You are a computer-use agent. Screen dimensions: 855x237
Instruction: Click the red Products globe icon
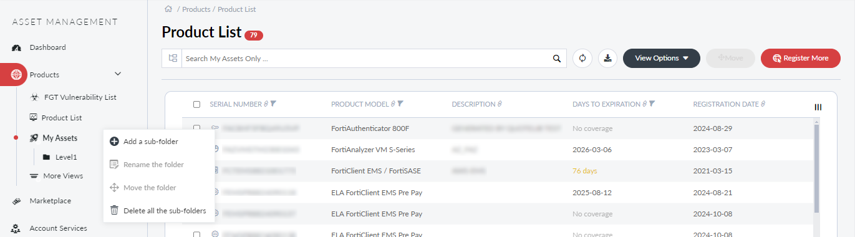(x=16, y=75)
